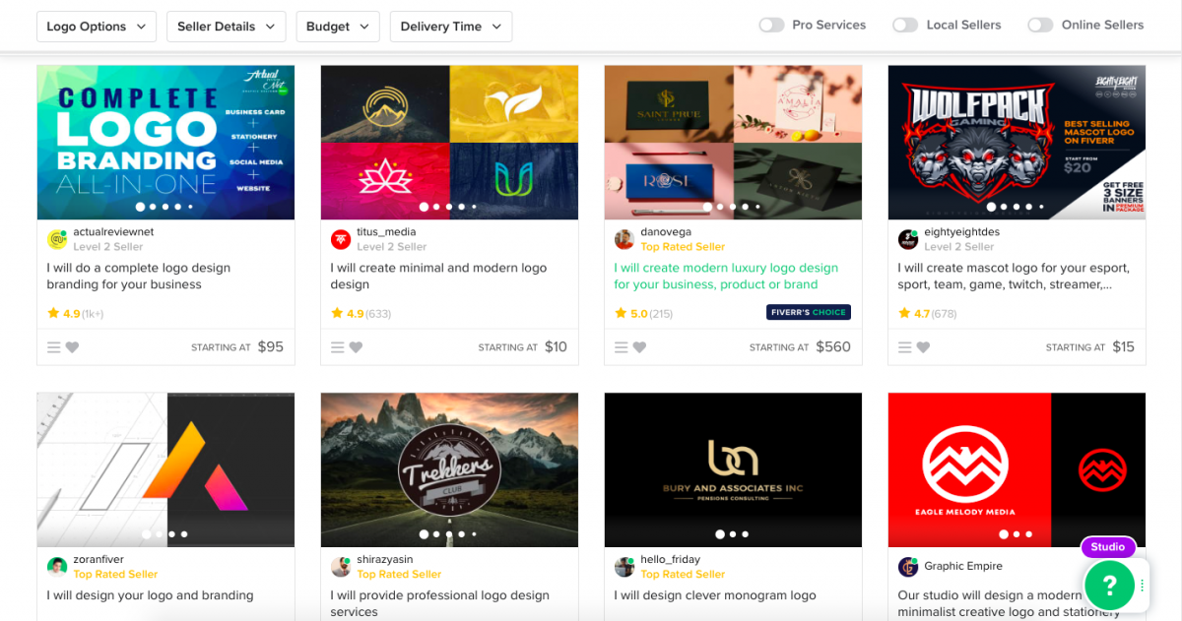
Task: Click the green help question mark button
Action: pyautogui.click(x=1109, y=586)
